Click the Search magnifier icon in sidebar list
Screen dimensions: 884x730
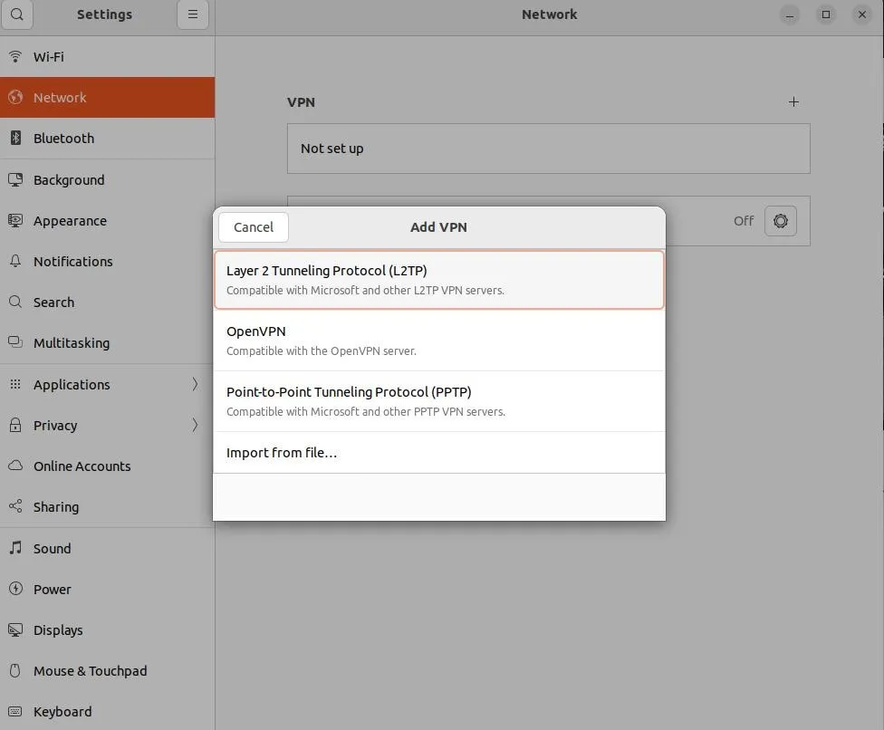[x=15, y=302]
